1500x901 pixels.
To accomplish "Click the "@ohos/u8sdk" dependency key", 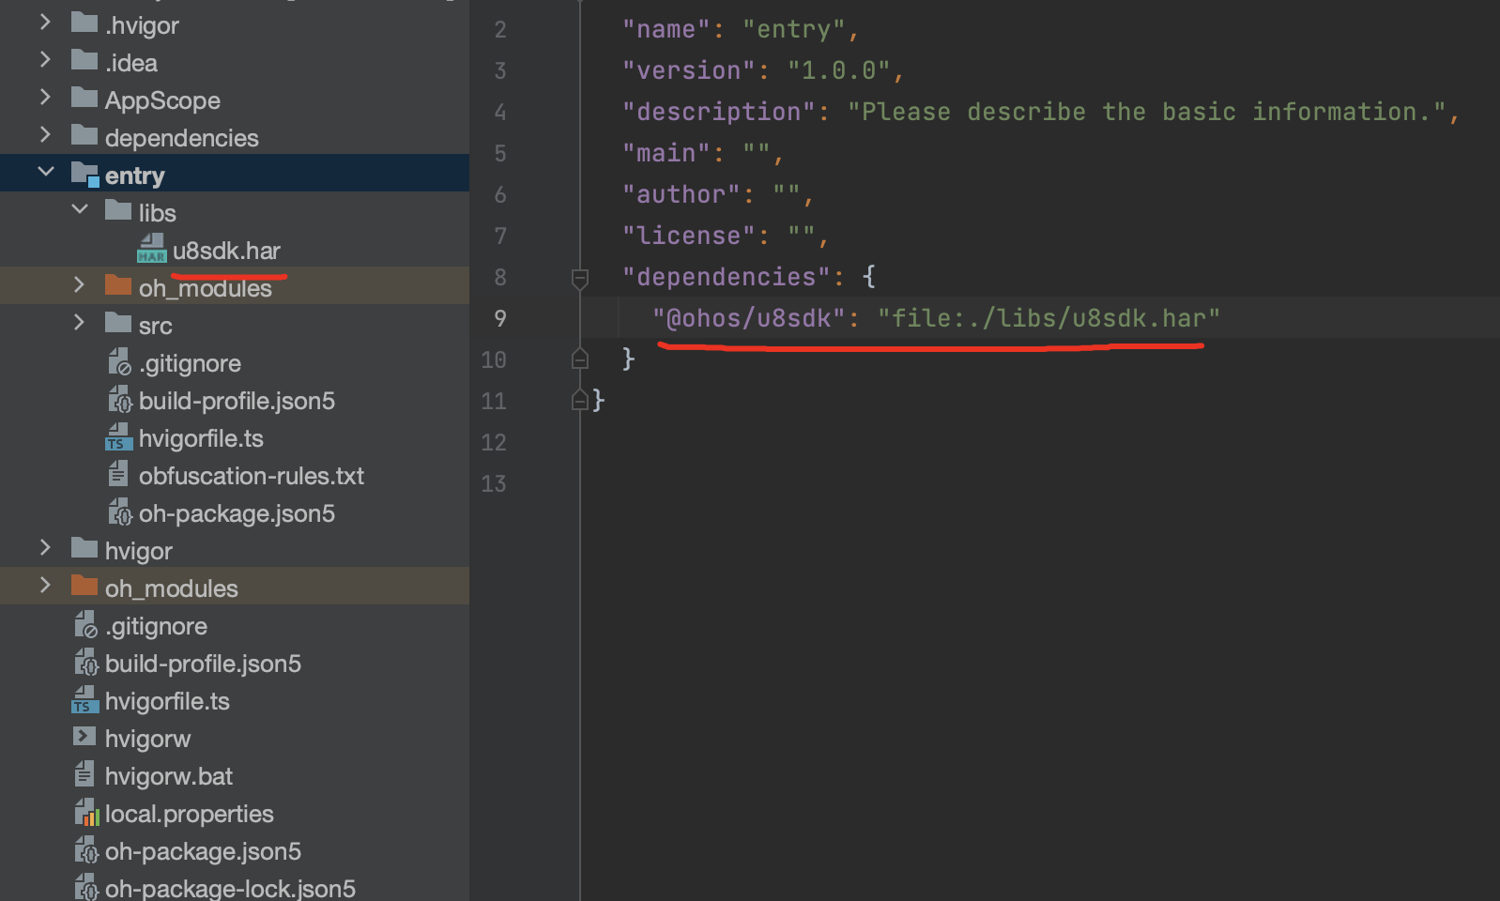I will tap(749, 318).
